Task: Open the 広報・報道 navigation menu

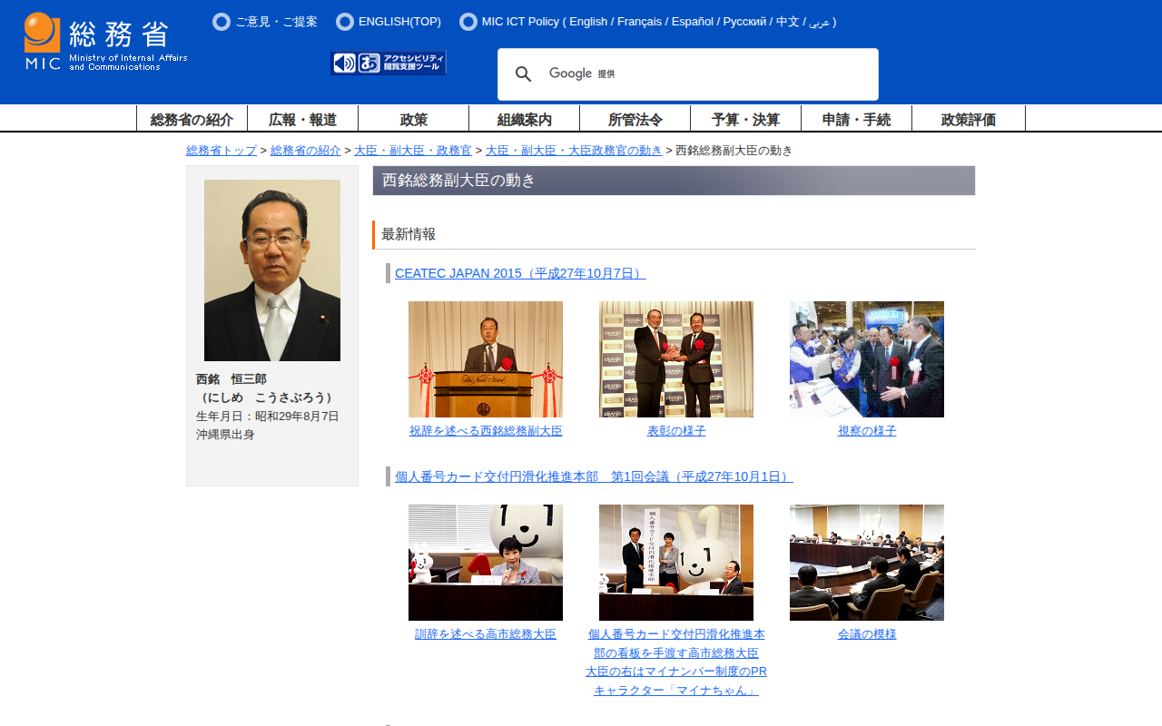Action: pyautogui.click(x=302, y=119)
